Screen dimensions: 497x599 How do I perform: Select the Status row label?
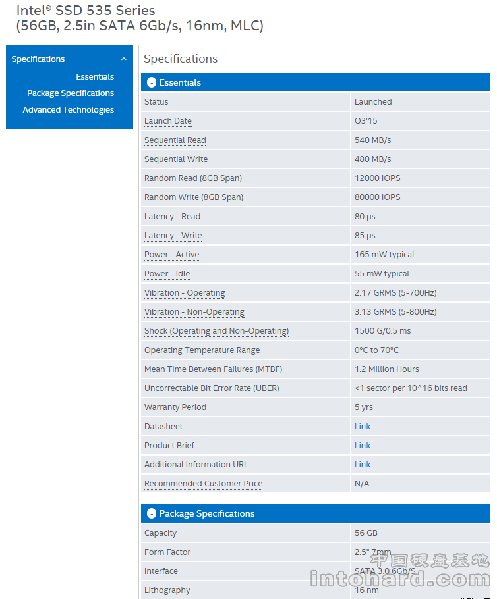point(156,101)
